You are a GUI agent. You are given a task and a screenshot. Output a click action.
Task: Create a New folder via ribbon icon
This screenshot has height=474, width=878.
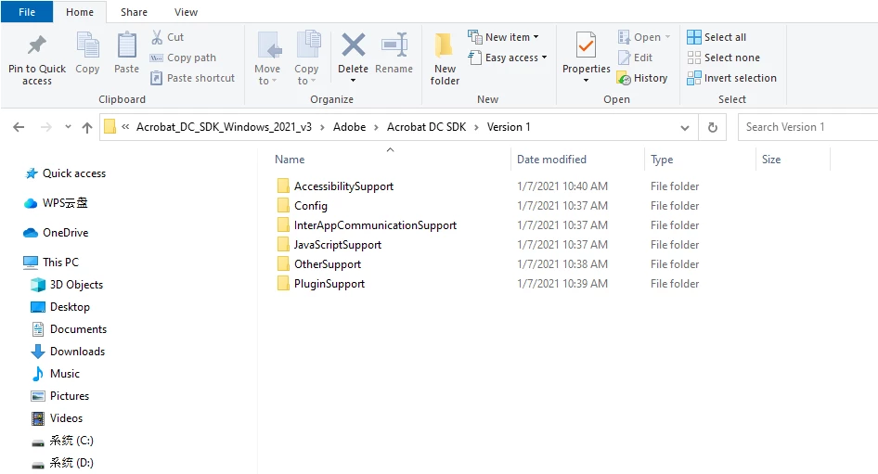(x=444, y=45)
